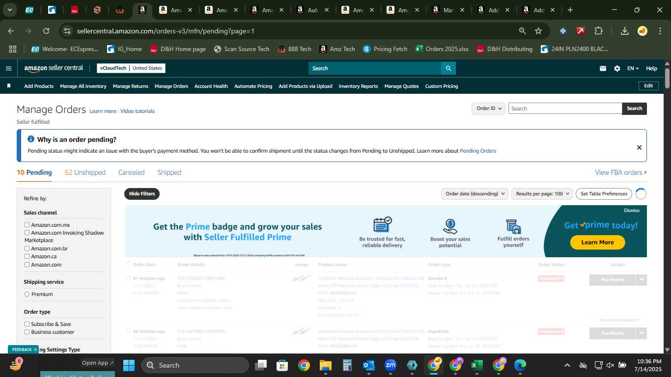The image size is (671, 377).
Task: Open the Pricing Fetch bookmark
Action: 385,49
